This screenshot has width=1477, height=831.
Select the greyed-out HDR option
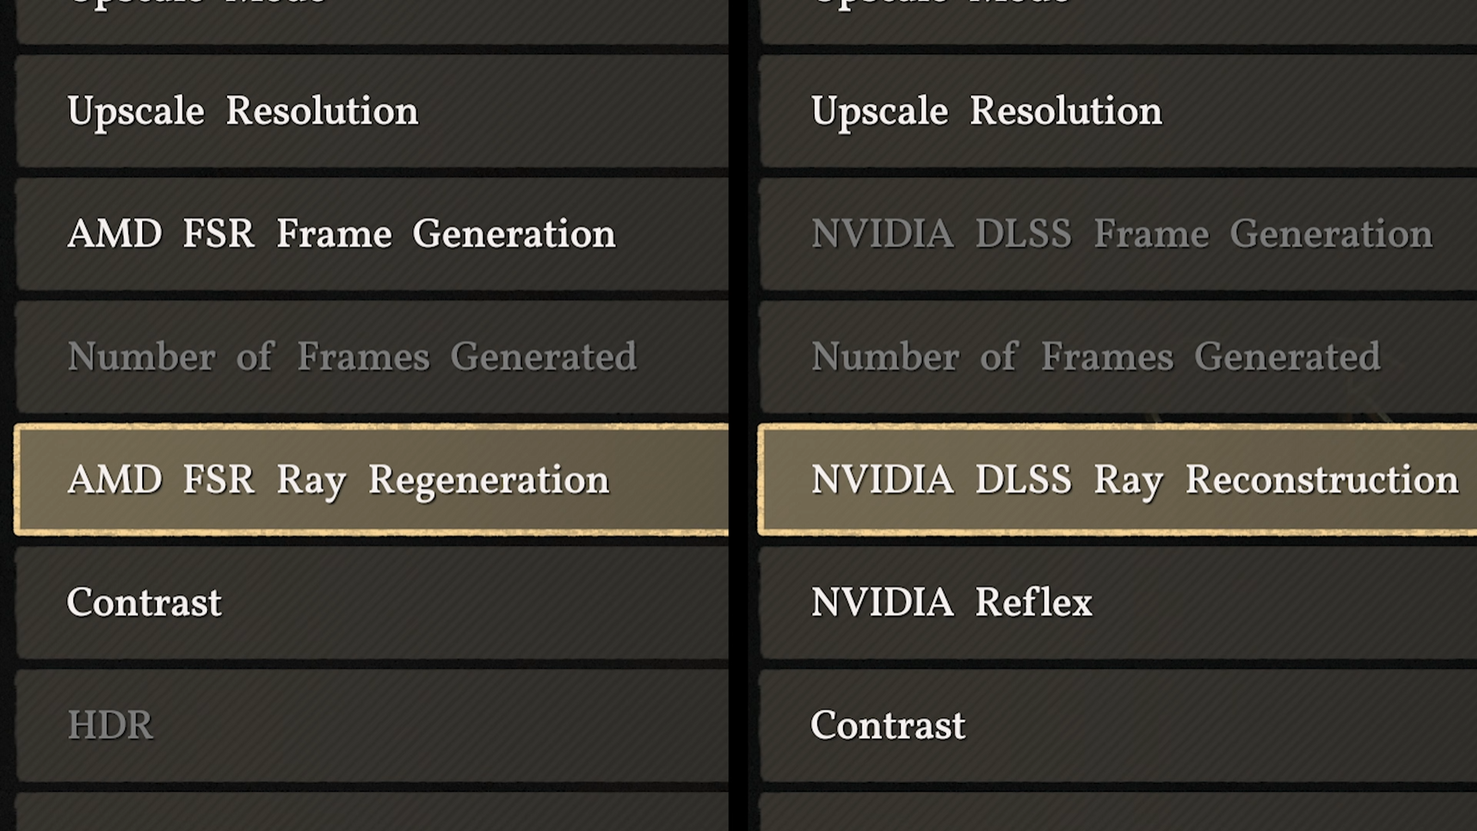click(111, 726)
